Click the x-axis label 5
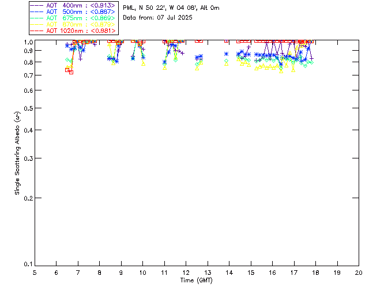 35,273
